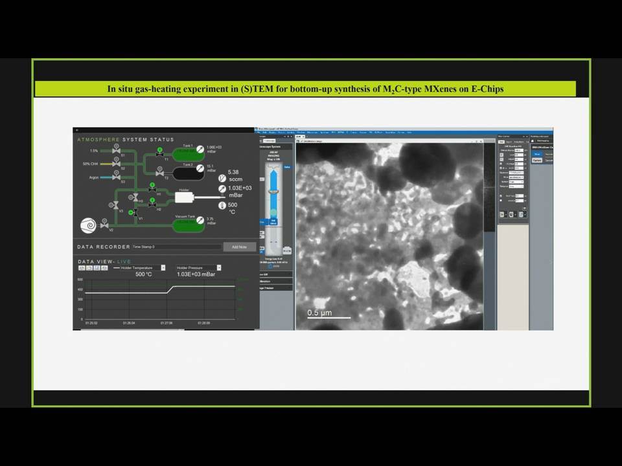Click the black Tank 2 vessel
Image resolution: width=622 pixels, height=466 pixels.
click(189, 174)
